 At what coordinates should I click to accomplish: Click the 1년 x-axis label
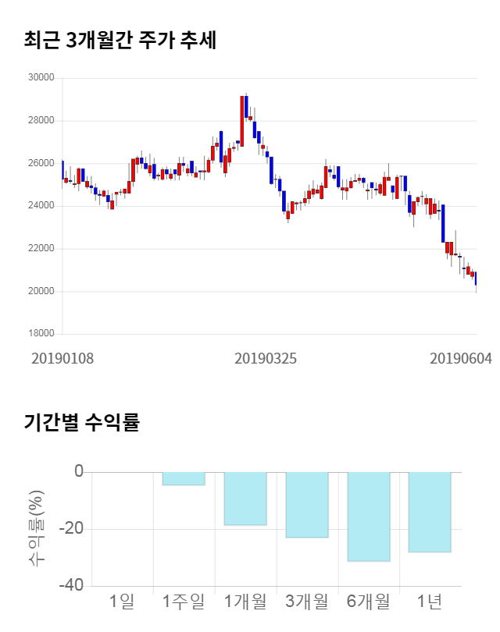coord(430,601)
